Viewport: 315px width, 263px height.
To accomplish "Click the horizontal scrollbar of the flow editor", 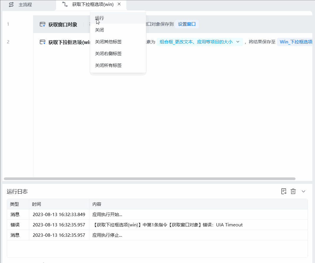I will tap(150, 179).
